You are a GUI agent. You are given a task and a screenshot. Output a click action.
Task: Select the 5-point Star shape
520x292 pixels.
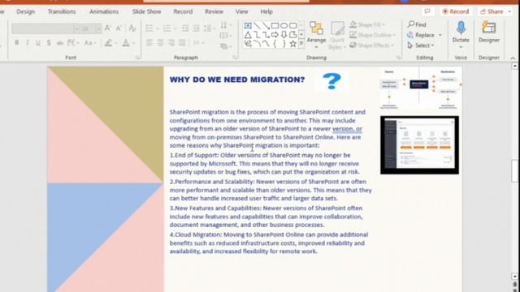(292, 43)
